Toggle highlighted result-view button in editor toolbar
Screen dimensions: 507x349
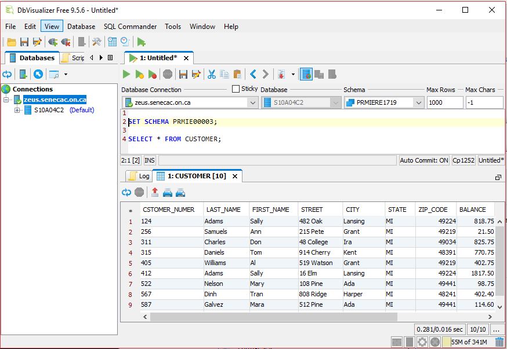[x=306, y=75]
